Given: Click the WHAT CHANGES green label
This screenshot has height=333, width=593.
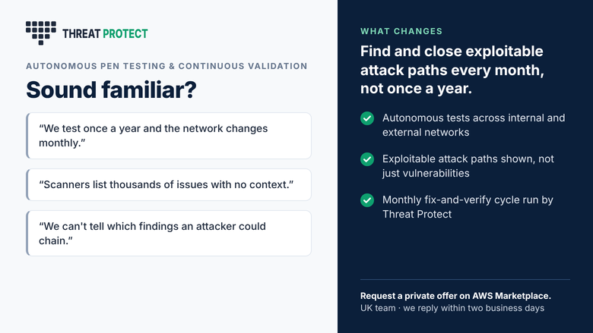Looking at the screenshot, I should [x=401, y=31].
